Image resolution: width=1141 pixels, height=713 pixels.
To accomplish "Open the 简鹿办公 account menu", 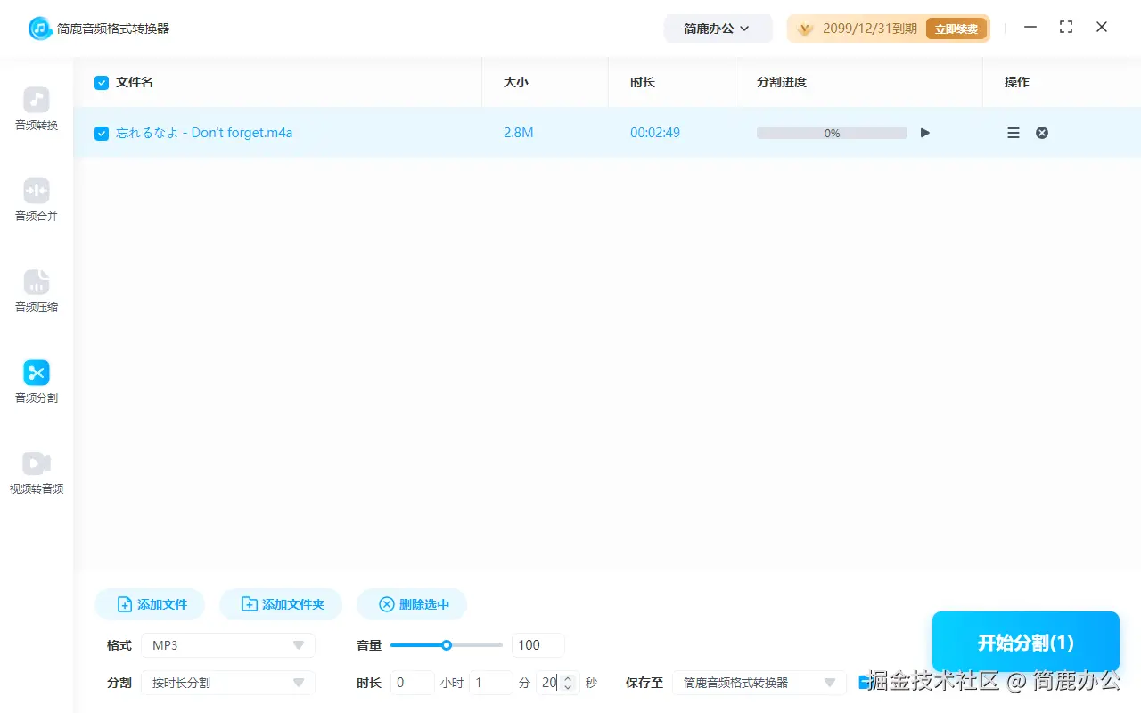I will coord(718,28).
